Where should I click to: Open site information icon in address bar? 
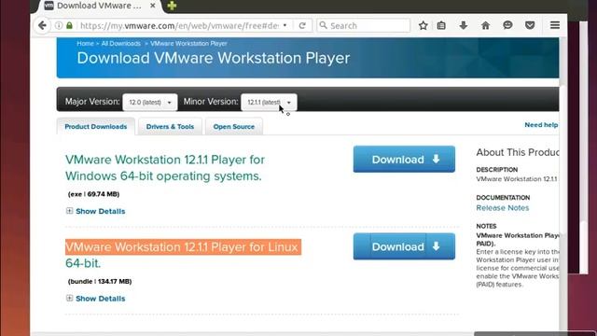point(58,25)
